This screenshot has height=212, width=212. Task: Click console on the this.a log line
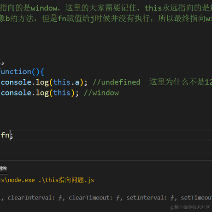16,82
